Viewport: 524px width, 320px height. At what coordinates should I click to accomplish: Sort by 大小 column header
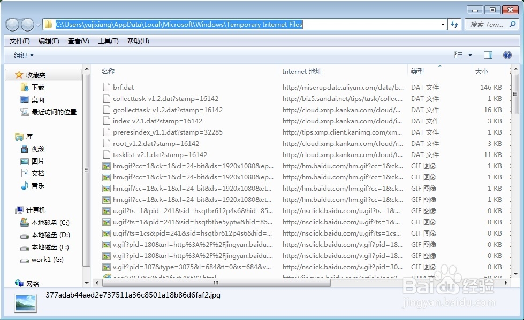click(481, 72)
